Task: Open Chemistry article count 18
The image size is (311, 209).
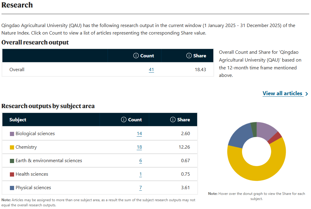Action: (139, 147)
